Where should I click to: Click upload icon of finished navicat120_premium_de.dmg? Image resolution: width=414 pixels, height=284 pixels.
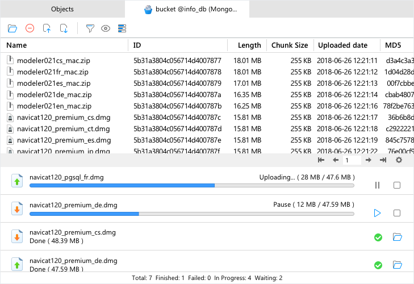17,264
